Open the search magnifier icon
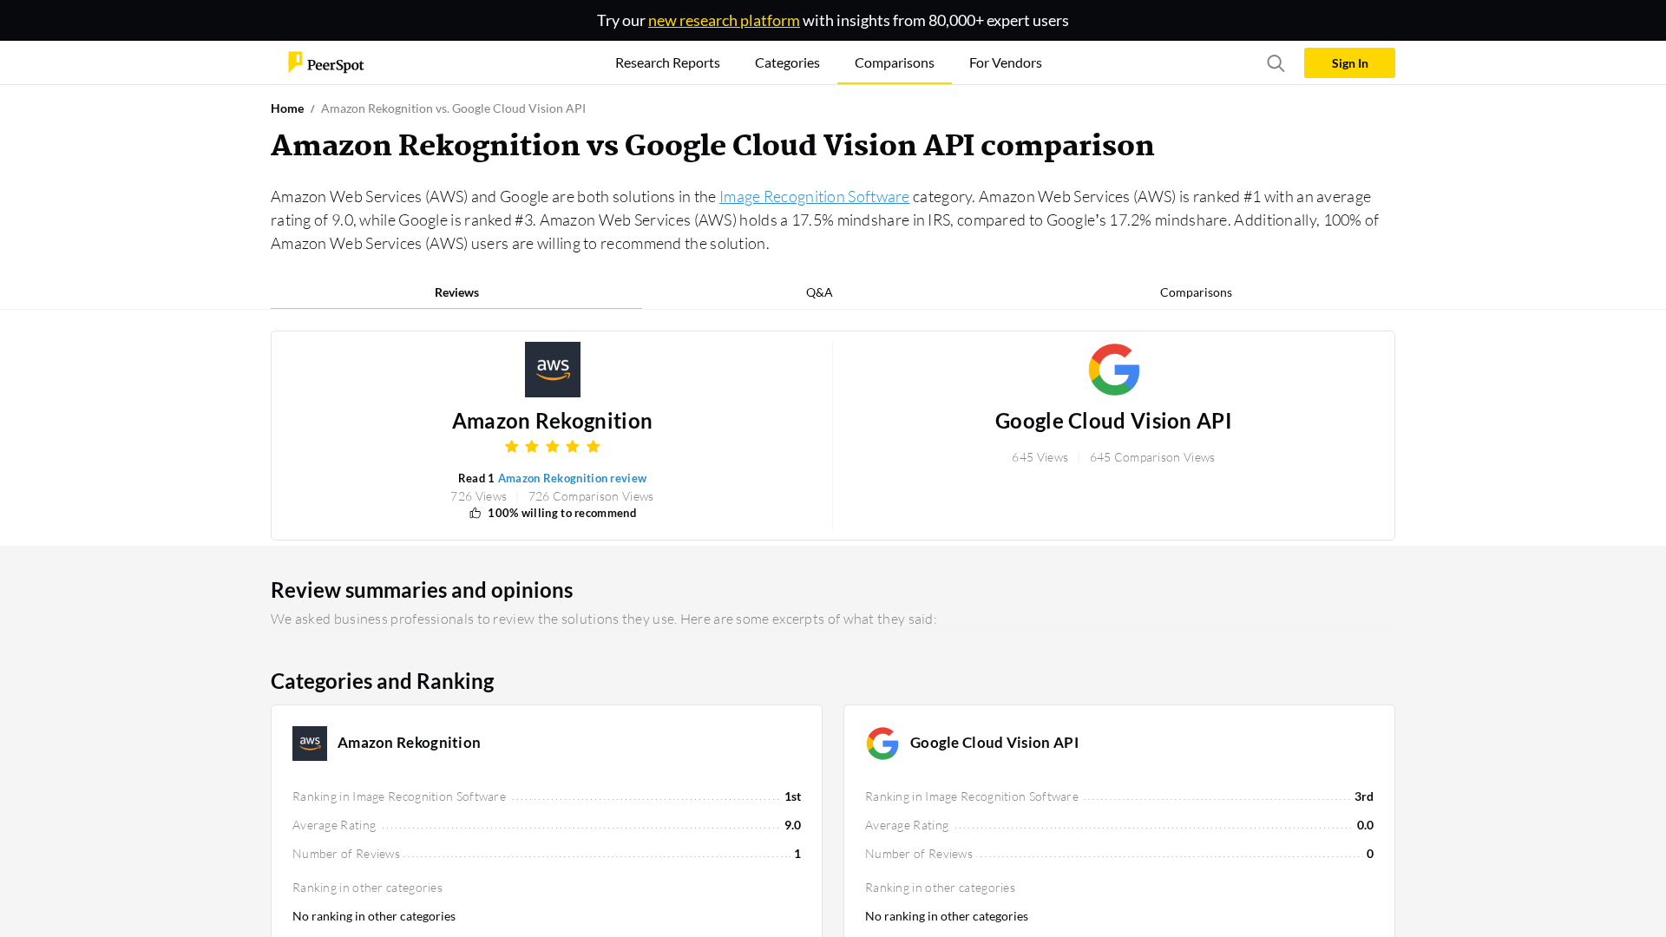 (x=1276, y=63)
